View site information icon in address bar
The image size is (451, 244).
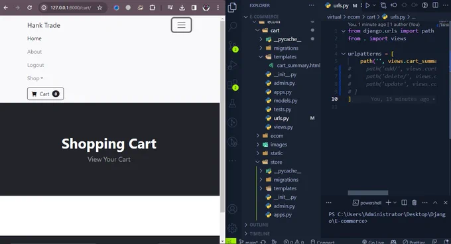(x=44, y=8)
